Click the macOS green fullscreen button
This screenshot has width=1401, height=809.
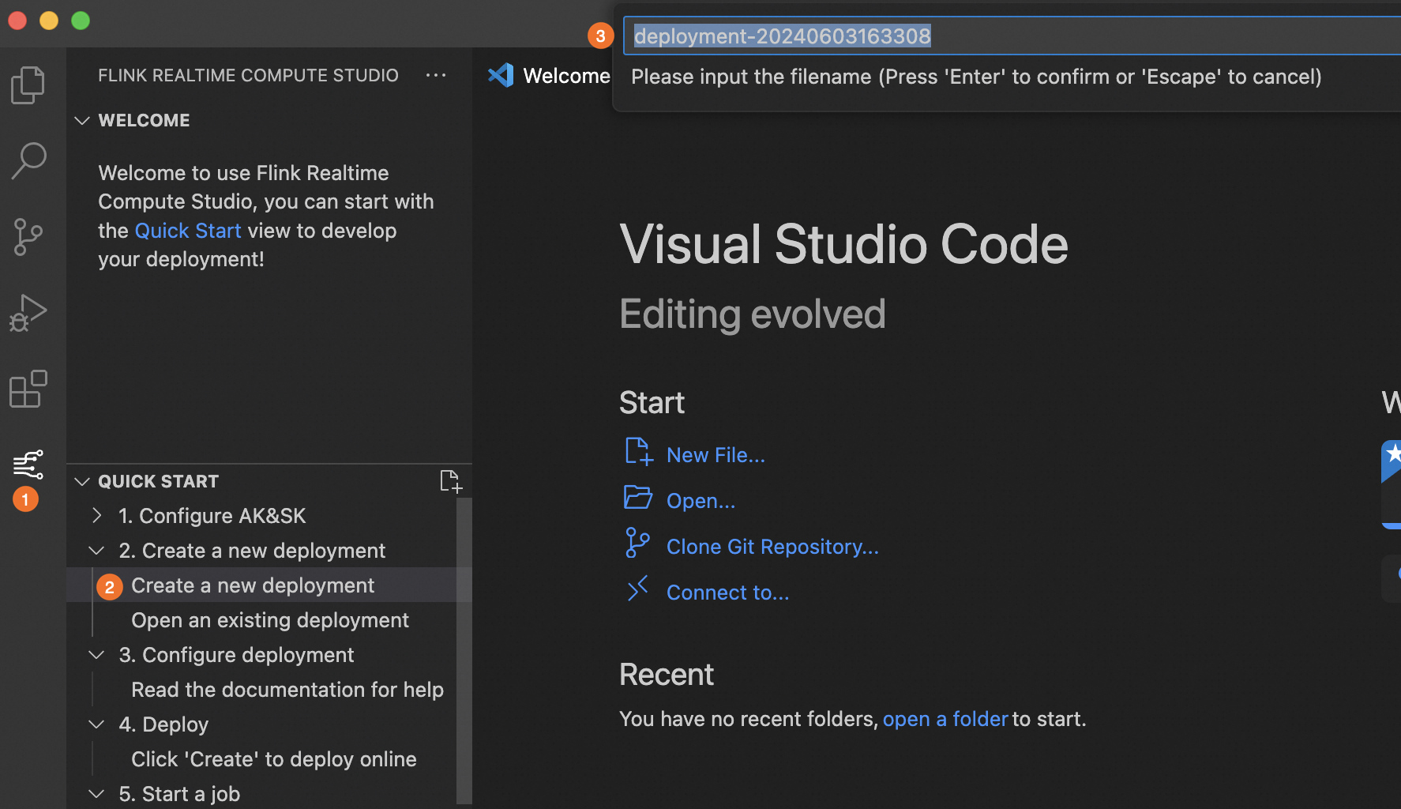pyautogui.click(x=81, y=21)
